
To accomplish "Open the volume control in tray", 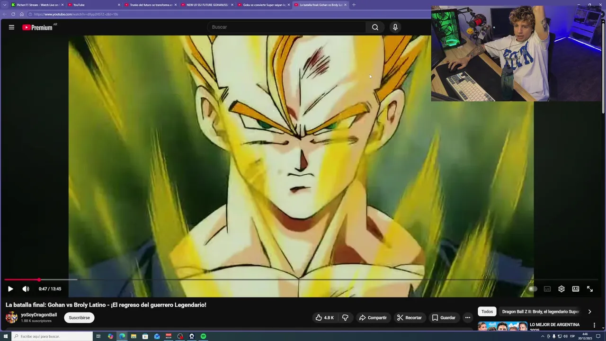I will pos(565,336).
